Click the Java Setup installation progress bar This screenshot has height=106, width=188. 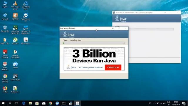(x=94, y=43)
